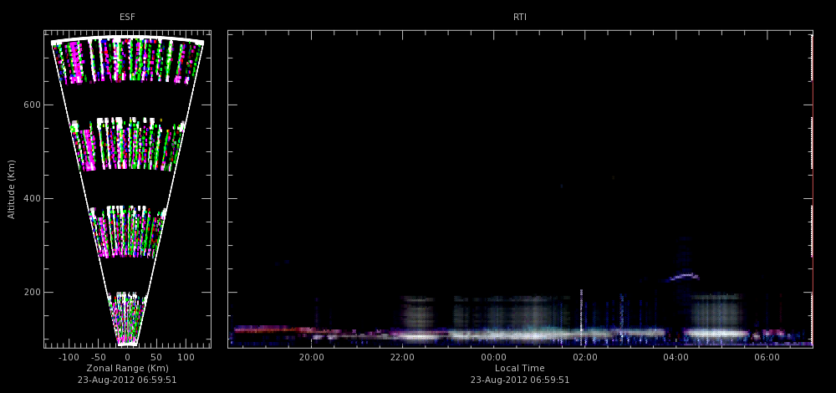Click the arc-shaped echo near 04:00 in RTI
The image size is (836, 393).
[x=682, y=277]
